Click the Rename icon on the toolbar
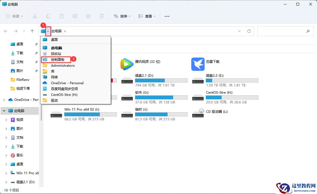 pyautogui.click(x=75, y=16)
